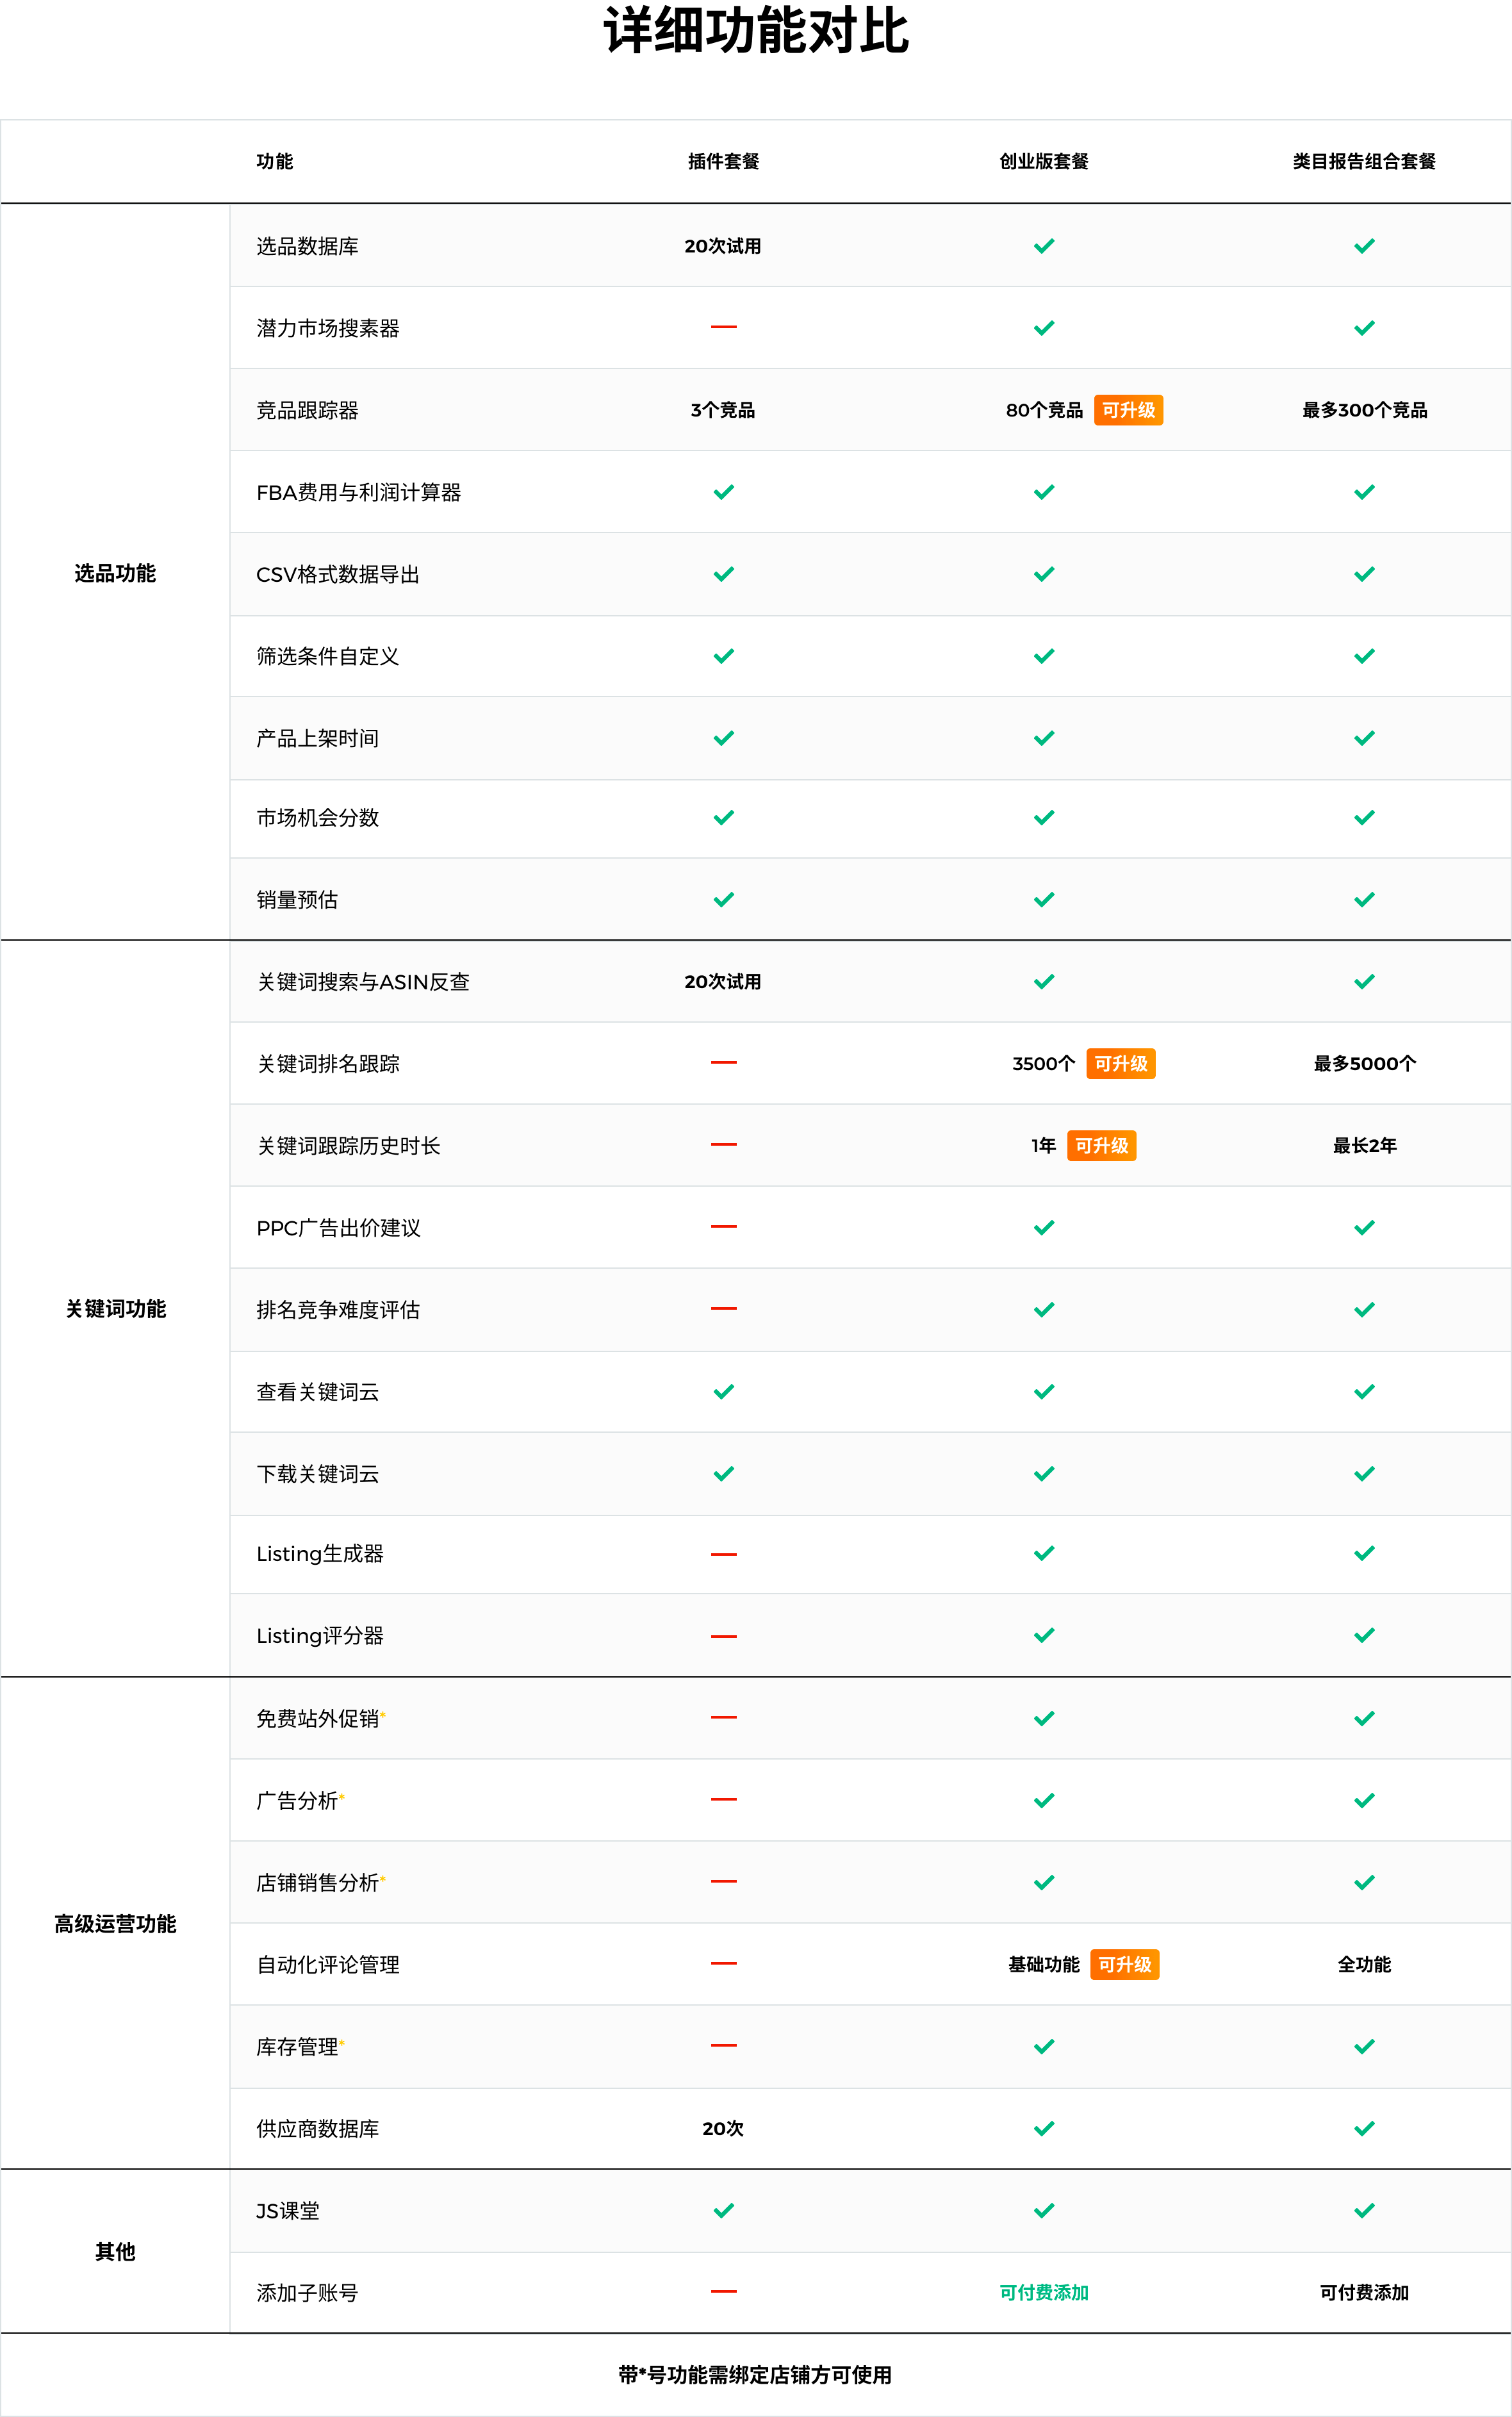Screen dimensions: 1512x2417
Task: Click the 可升级 badge next to 1年
Action: point(1101,1145)
